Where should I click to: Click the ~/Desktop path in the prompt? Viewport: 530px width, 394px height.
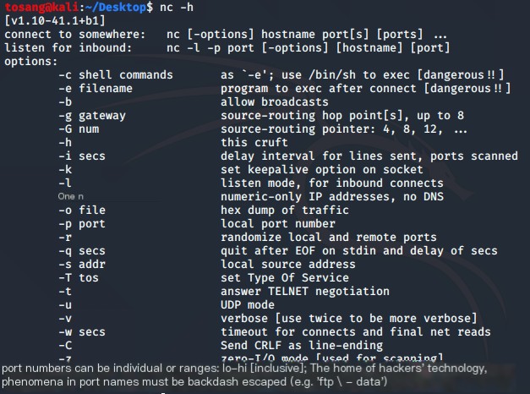tap(116, 7)
